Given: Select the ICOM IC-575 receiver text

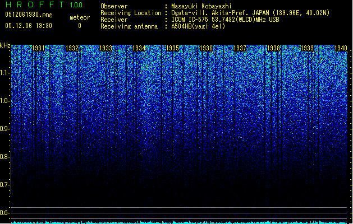Looking at the screenshot, I should 225,20.
